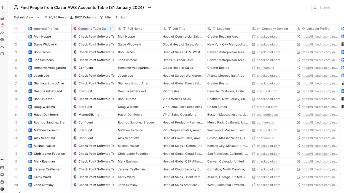Click the table title text

coord(82,7)
